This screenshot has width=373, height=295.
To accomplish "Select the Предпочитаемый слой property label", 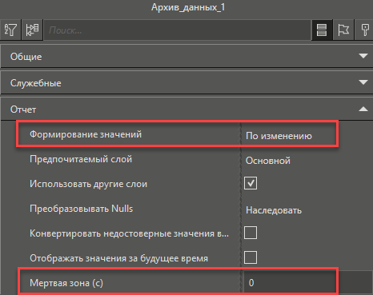I will (81, 159).
